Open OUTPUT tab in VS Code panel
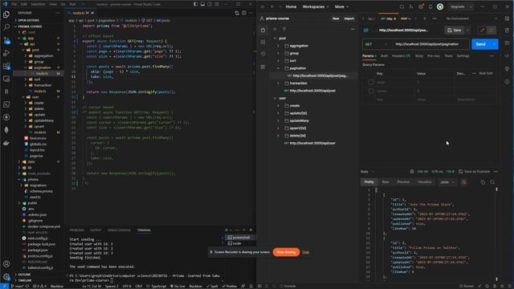The image size is (514, 289). click(96, 230)
